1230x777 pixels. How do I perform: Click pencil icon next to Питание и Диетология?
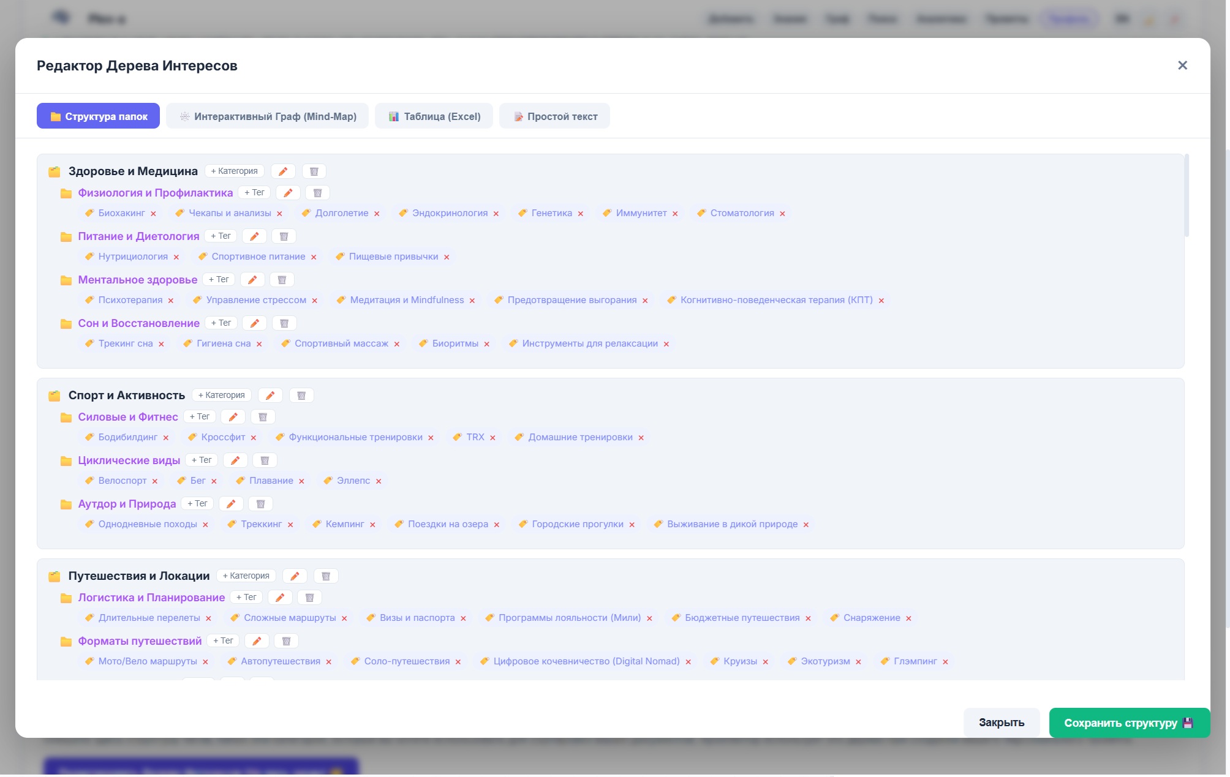coord(254,236)
